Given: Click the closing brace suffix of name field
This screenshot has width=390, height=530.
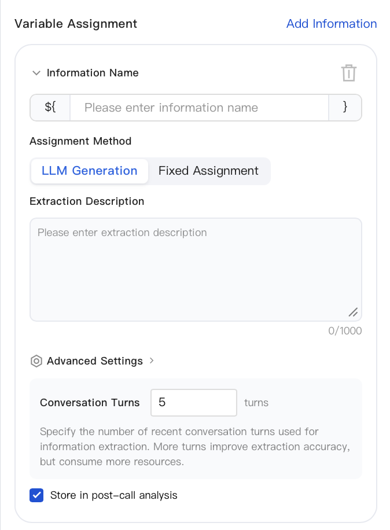Looking at the screenshot, I should [345, 108].
